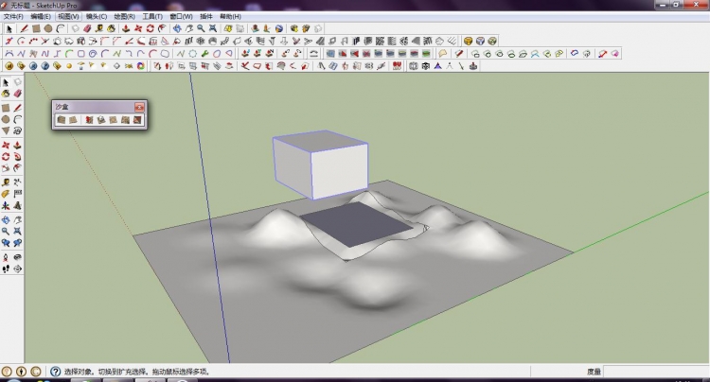This screenshot has width=710, height=382.
Task: Open the 插件 plugins menu
Action: 206,16
